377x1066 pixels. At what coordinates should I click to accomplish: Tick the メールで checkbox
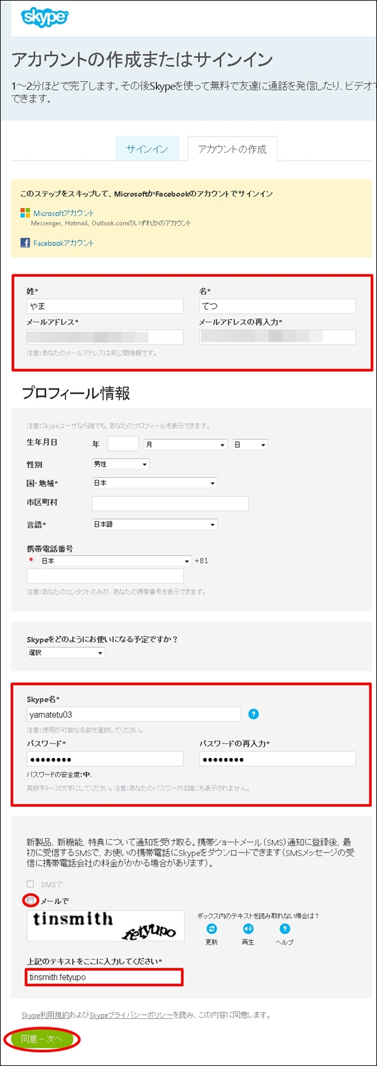(x=30, y=900)
